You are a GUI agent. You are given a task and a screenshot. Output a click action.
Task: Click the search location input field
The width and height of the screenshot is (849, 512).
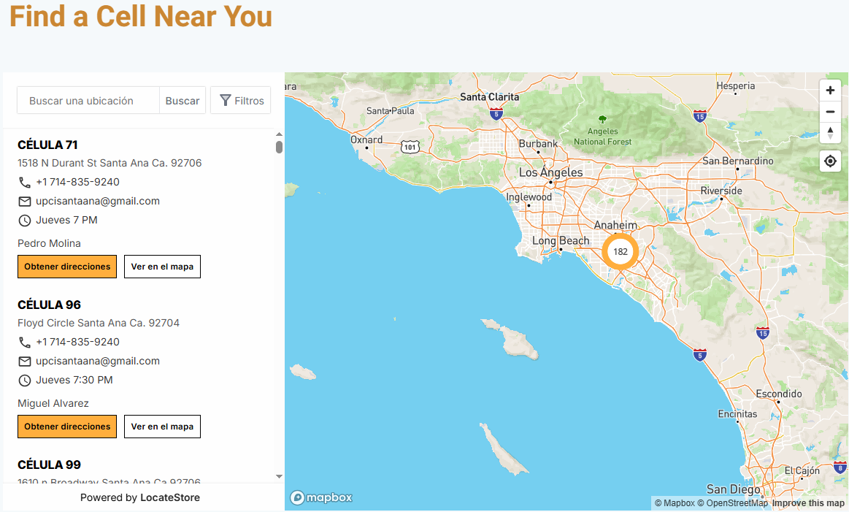[x=88, y=101]
